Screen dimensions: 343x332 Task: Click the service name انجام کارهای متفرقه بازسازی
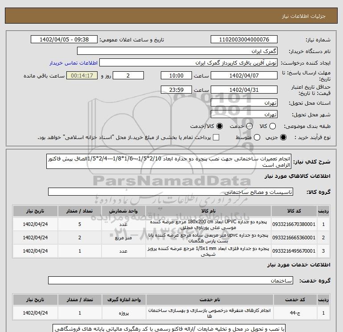point(209,313)
